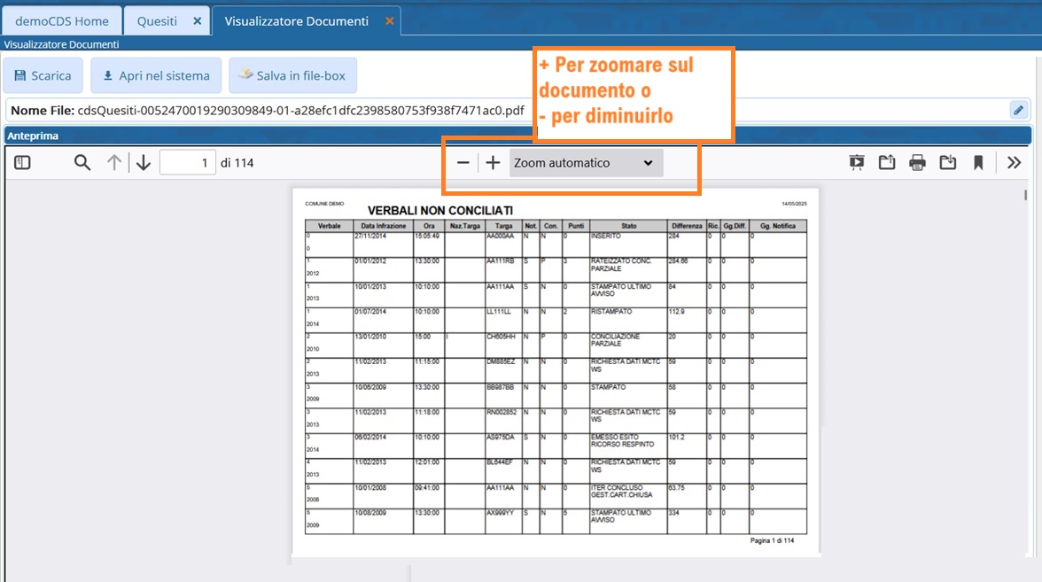Print the document

click(x=917, y=163)
